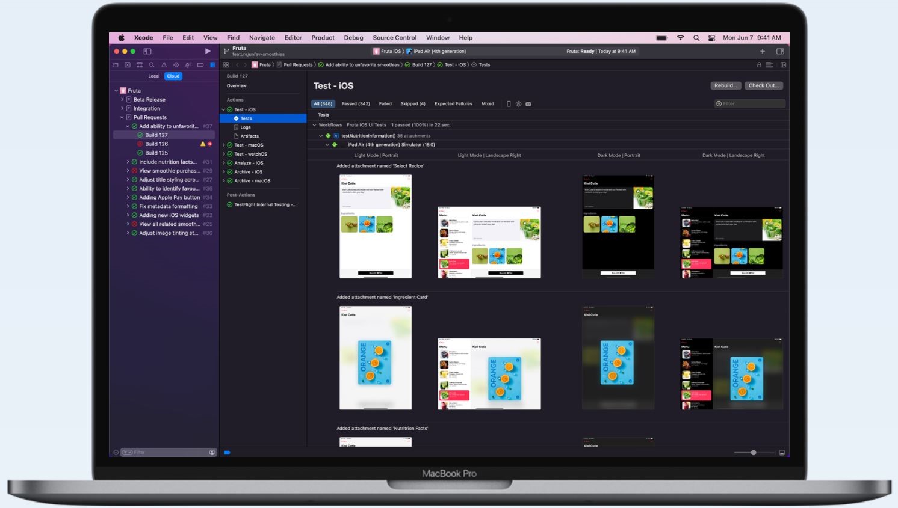Open editor options lines icon
Viewport: 898px width, 508px height.
pyautogui.click(x=769, y=65)
